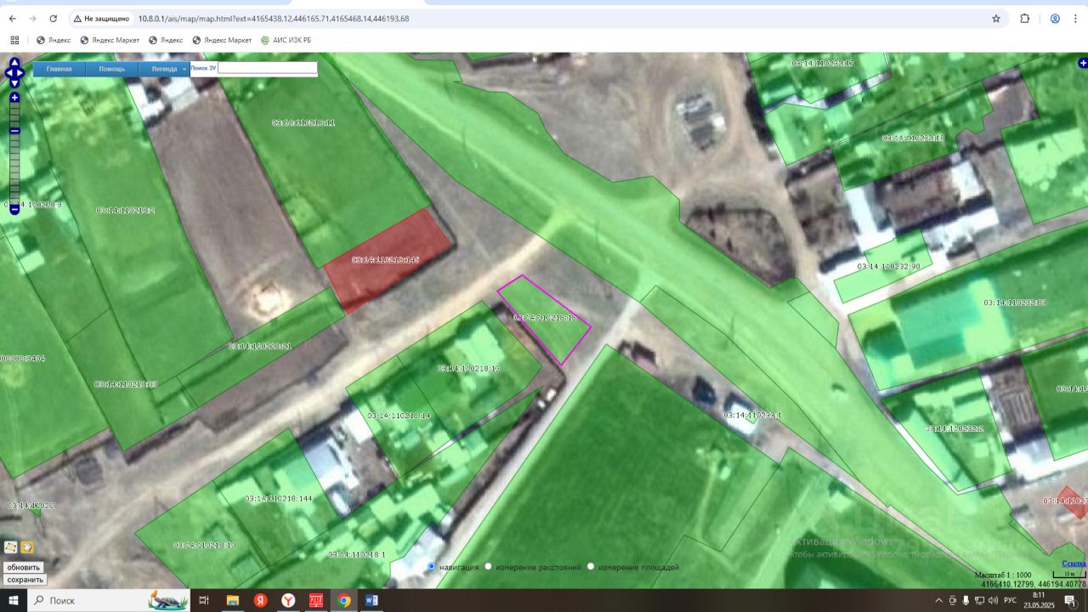This screenshot has height=612, width=1088.
Task: Click parcel label 03:14:110218:144
Action: tap(279, 498)
